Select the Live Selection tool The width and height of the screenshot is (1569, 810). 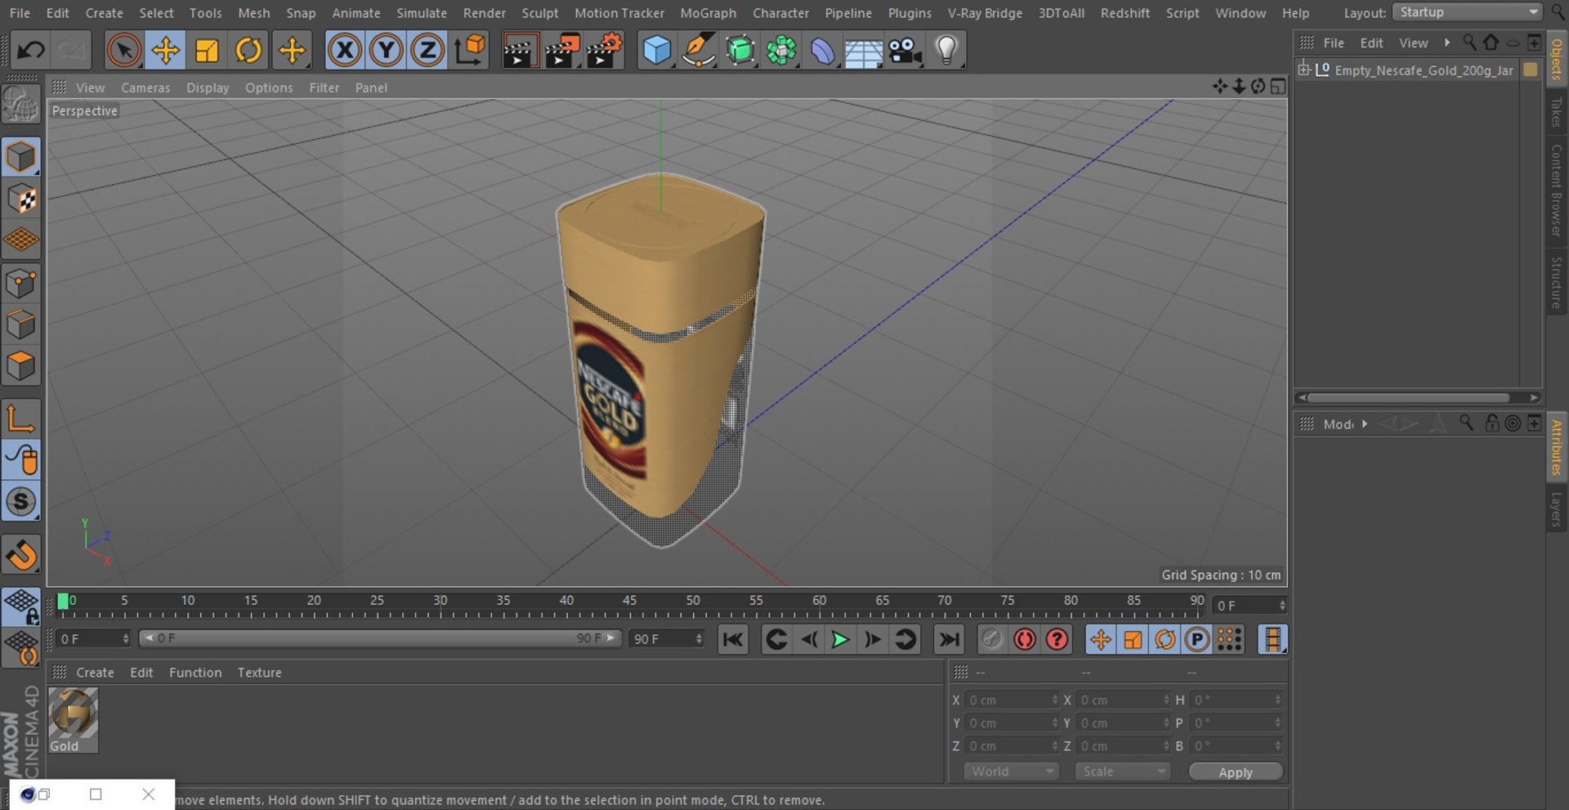point(123,51)
